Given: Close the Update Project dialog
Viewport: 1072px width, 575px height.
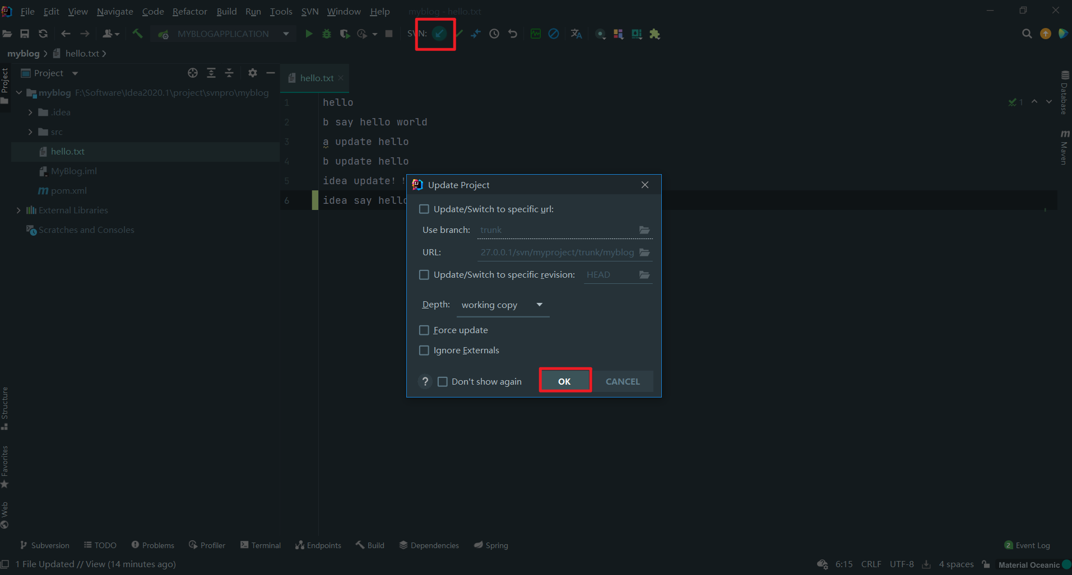Looking at the screenshot, I should 645,185.
